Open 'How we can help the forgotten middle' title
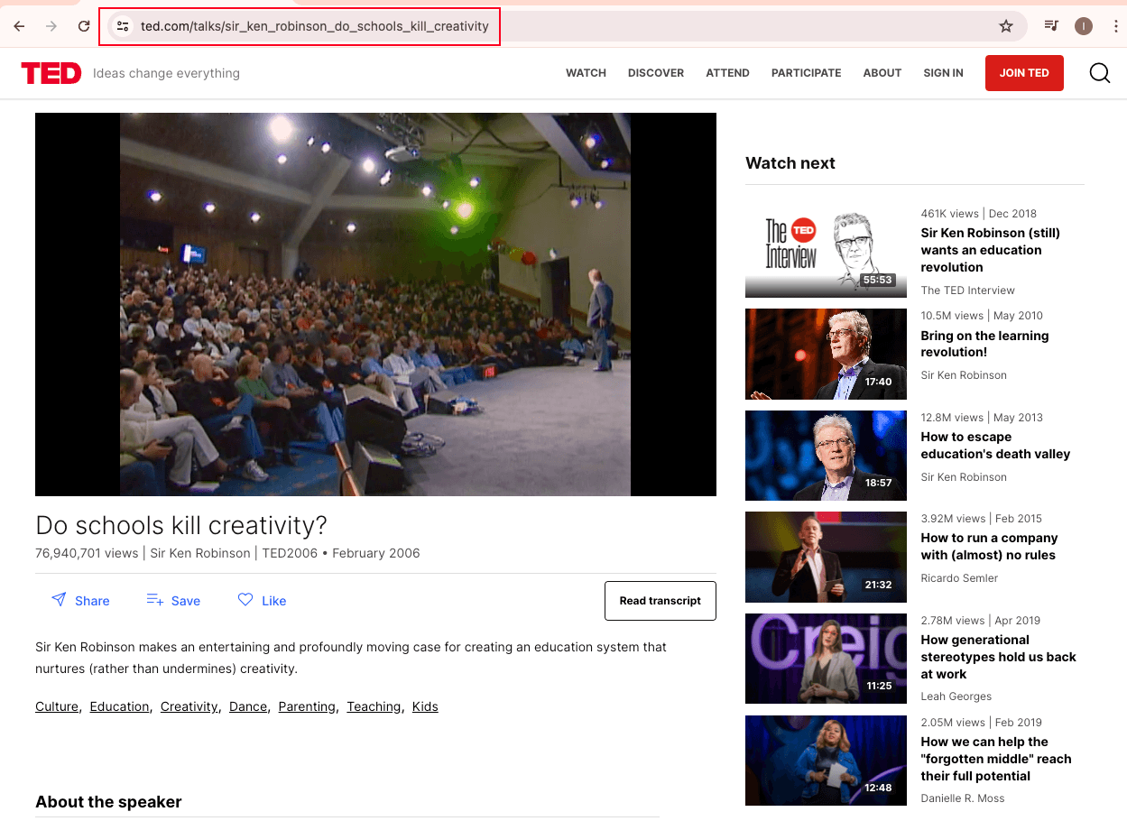 click(x=996, y=759)
